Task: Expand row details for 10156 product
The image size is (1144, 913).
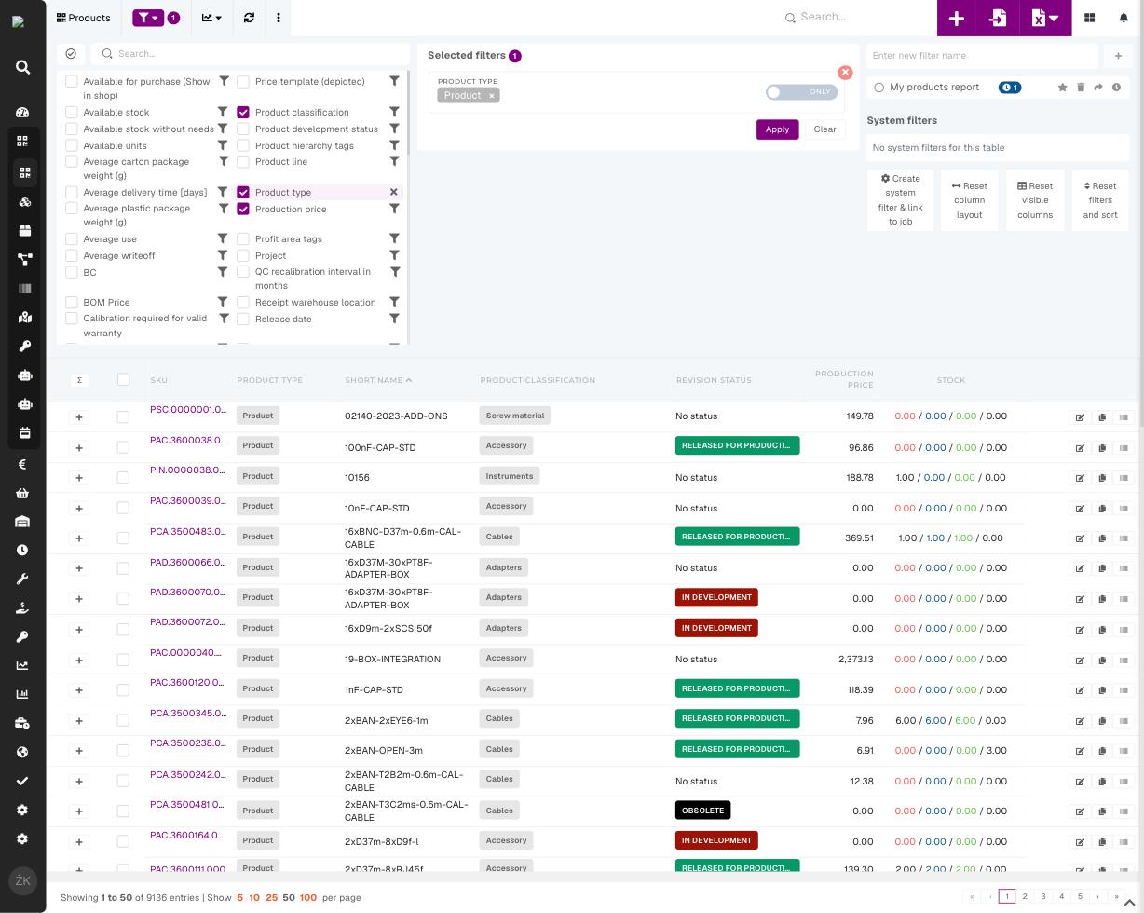Action: pyautogui.click(x=79, y=478)
